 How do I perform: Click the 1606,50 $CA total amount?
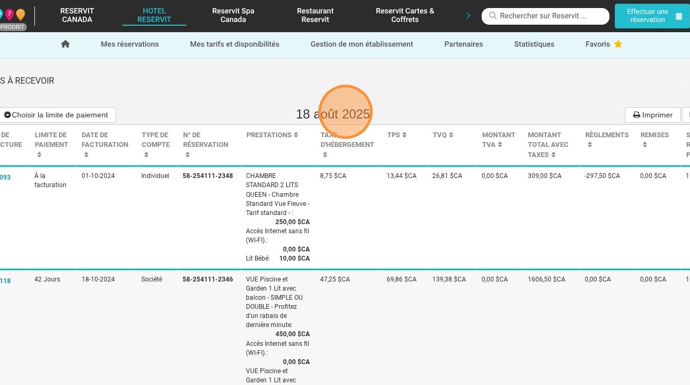pos(547,279)
